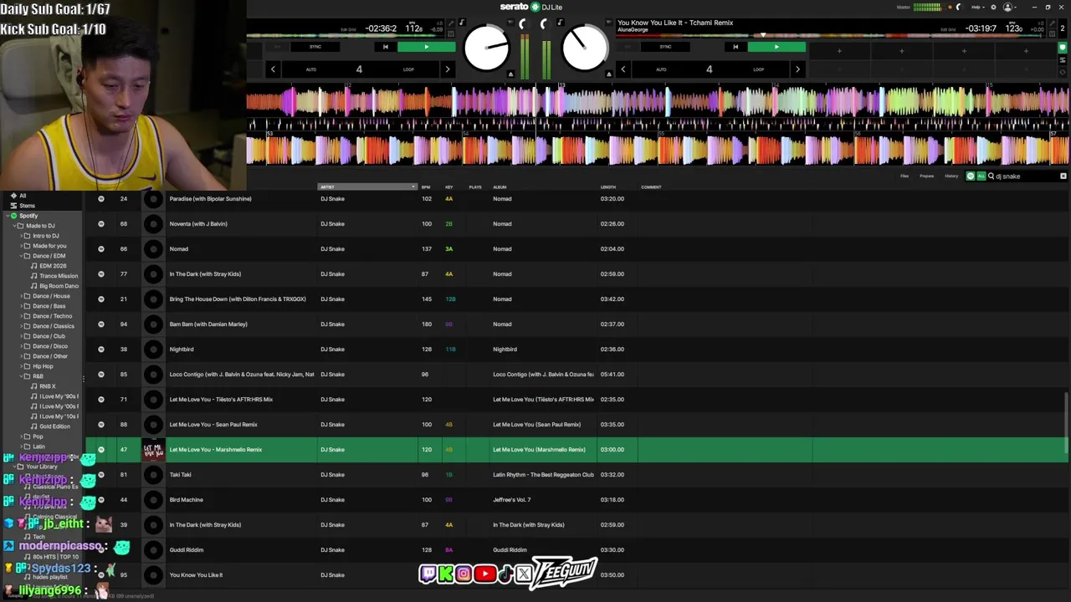
Task: Sort by the Plays column header
Action: tap(475, 187)
